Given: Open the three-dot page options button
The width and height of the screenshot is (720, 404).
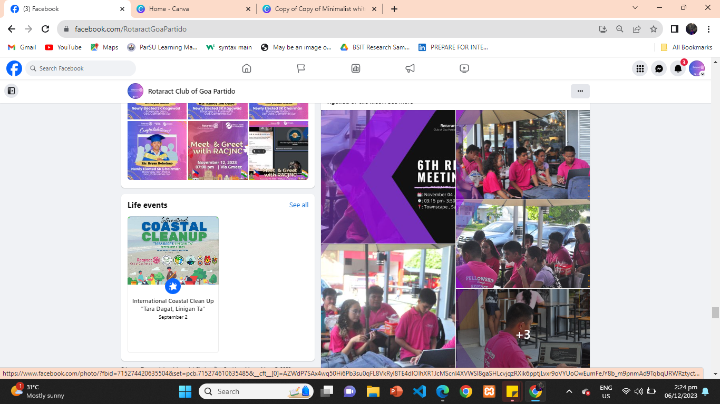Looking at the screenshot, I should point(580,91).
